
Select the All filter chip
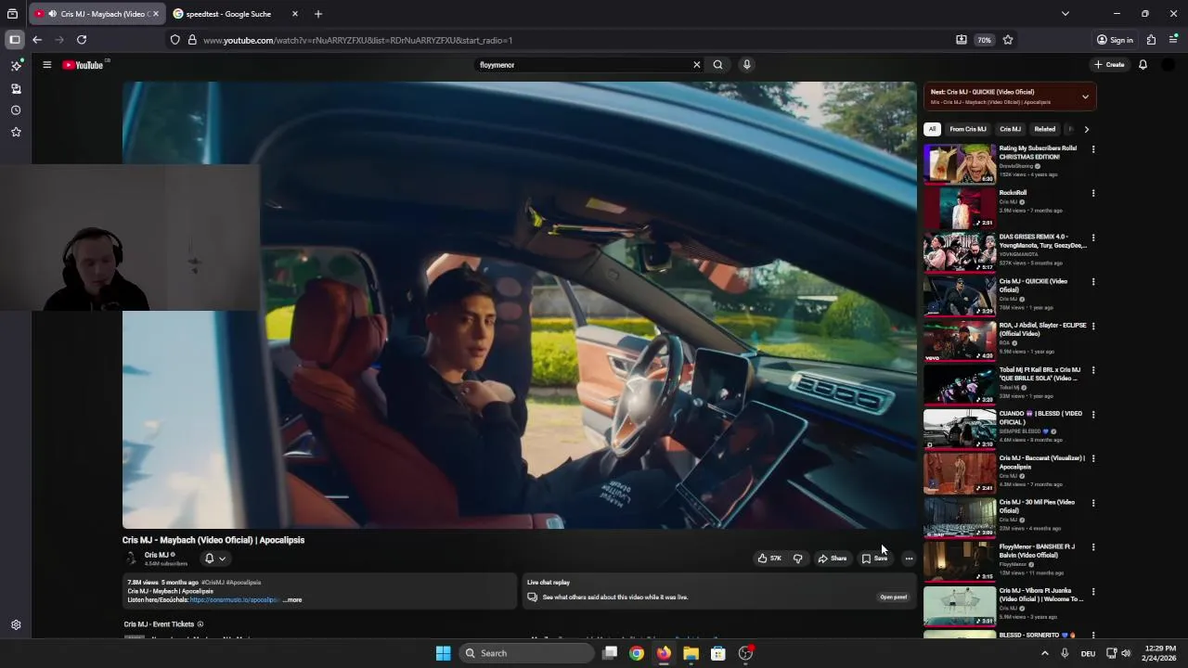(x=932, y=129)
